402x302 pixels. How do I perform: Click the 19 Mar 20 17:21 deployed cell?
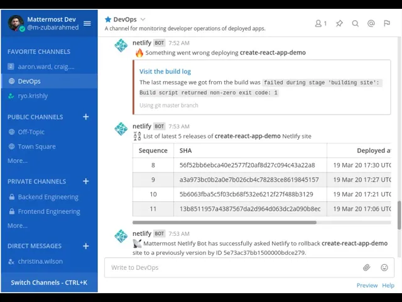pos(359,194)
